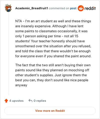Click the text 'not all 15' in the comment
Image resolution: width=100 pixels, height=119 pixels.
(x=71, y=36)
